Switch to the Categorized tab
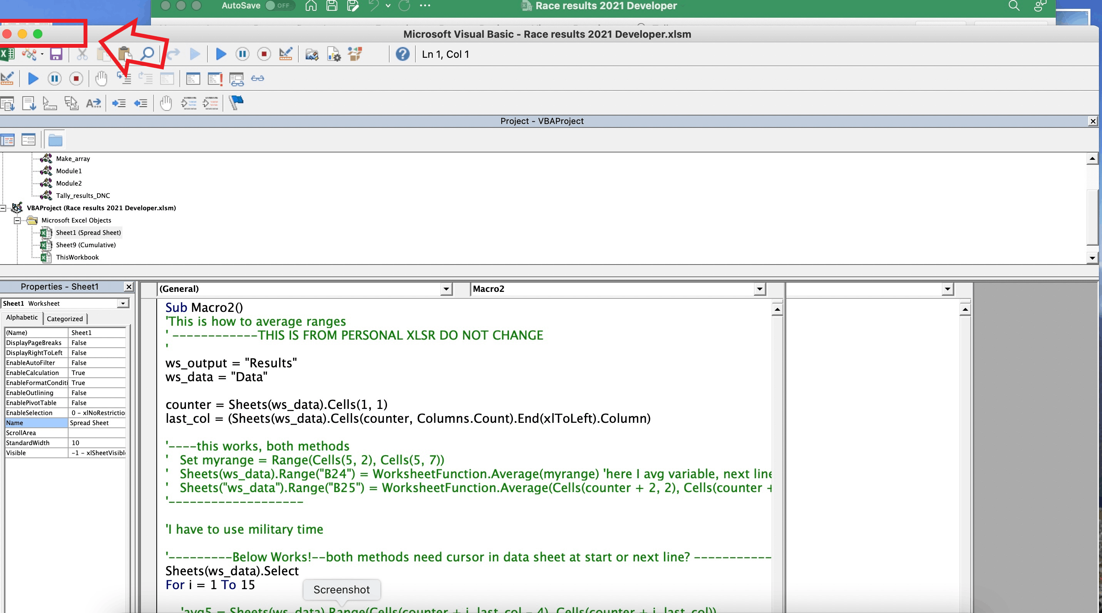 (x=65, y=319)
